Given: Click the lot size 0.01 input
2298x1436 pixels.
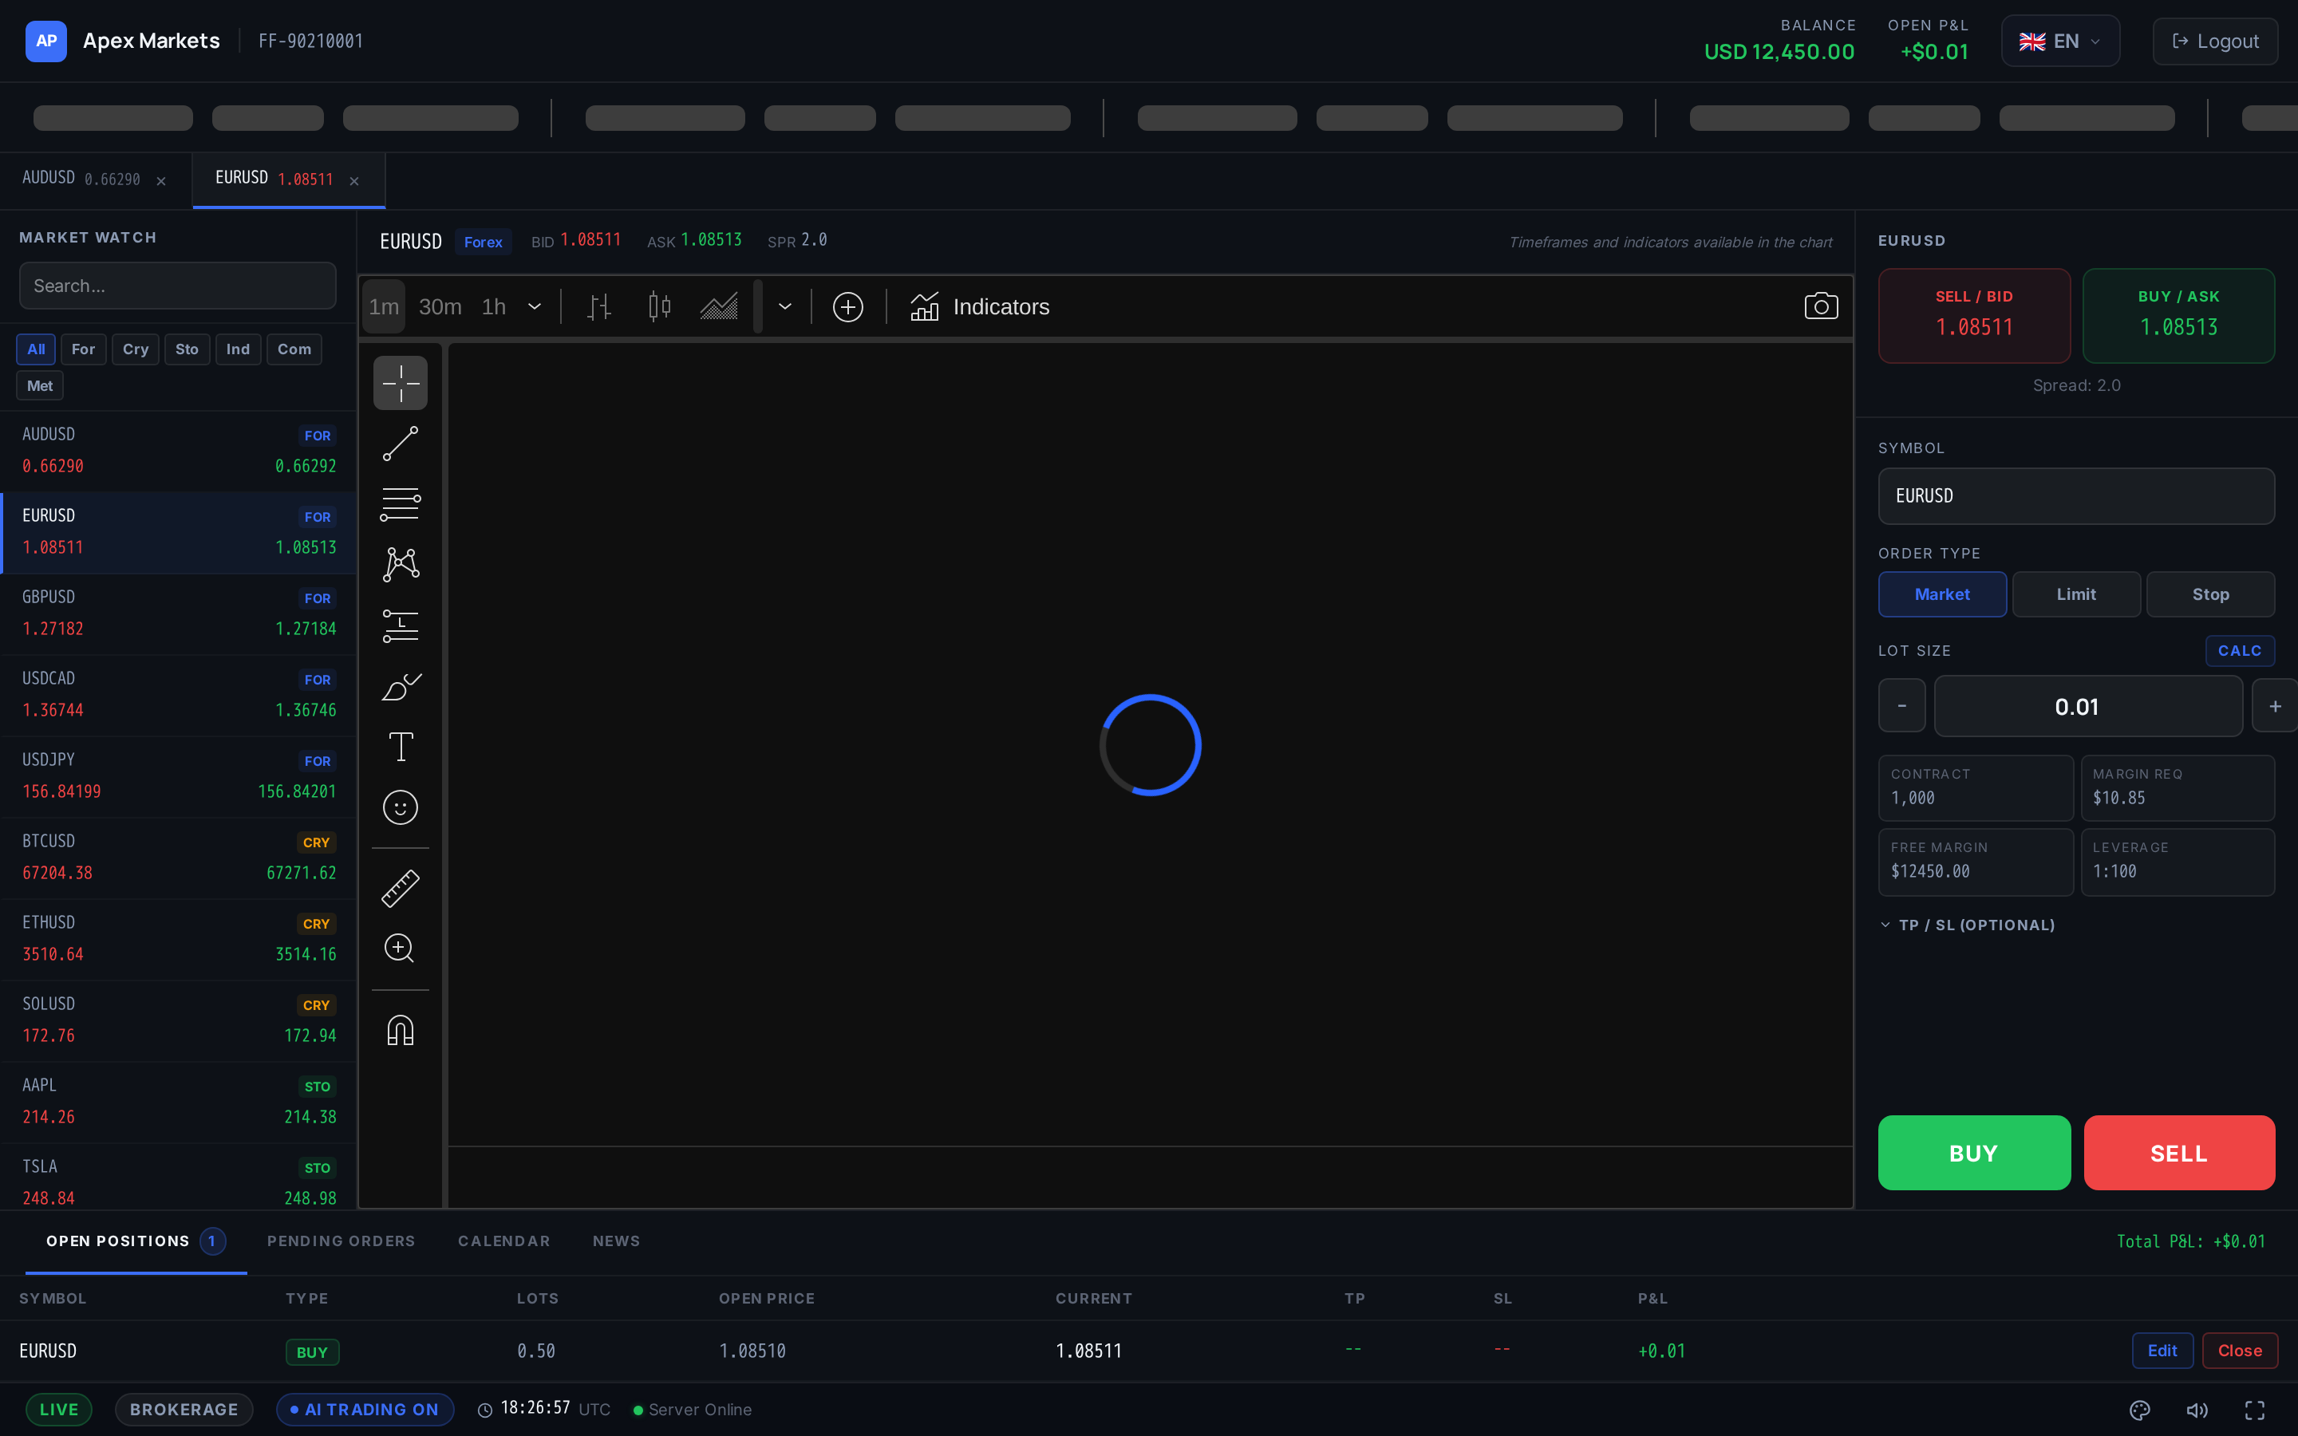Looking at the screenshot, I should coord(2088,706).
